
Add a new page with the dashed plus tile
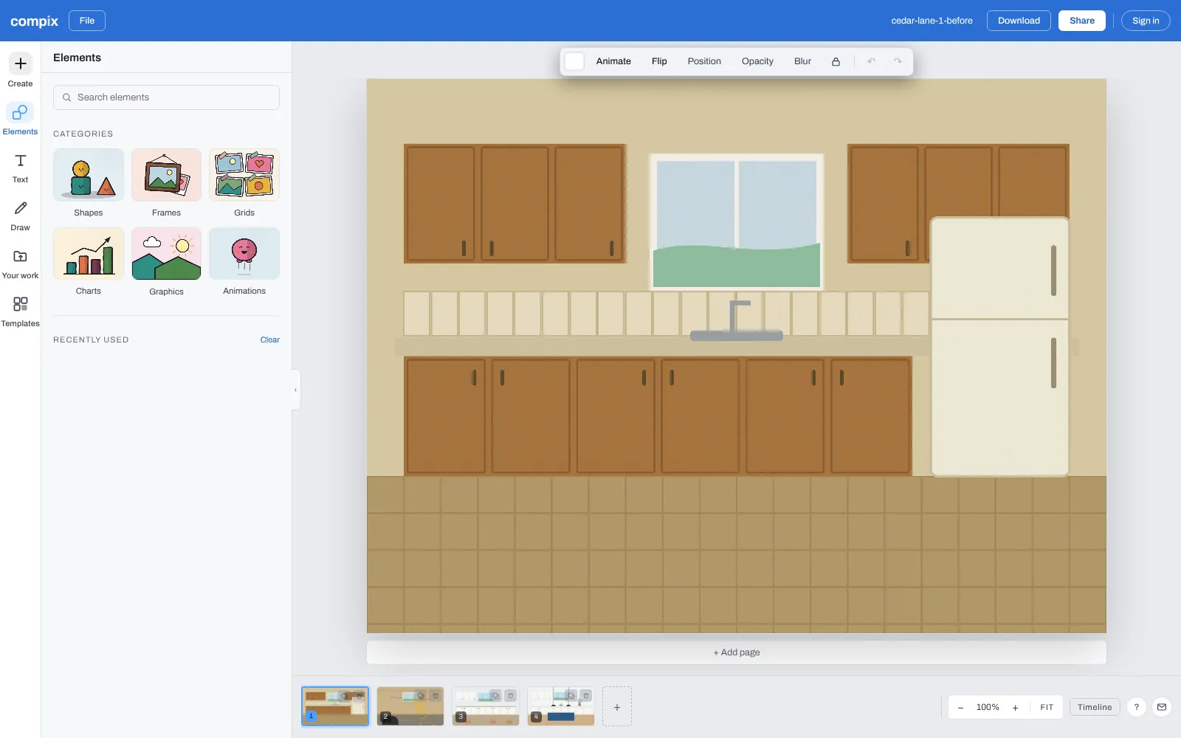[x=617, y=706]
